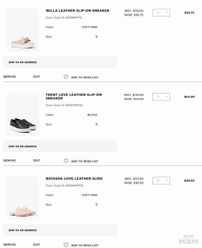Edit the Natasha Love Leather Slide

tap(37, 245)
